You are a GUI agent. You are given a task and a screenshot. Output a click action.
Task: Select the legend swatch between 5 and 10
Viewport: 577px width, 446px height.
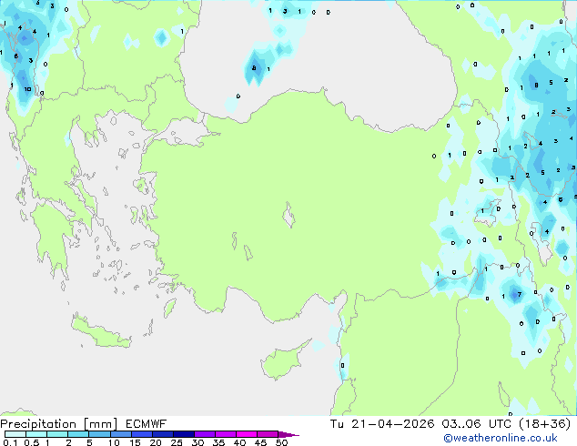click(x=99, y=434)
